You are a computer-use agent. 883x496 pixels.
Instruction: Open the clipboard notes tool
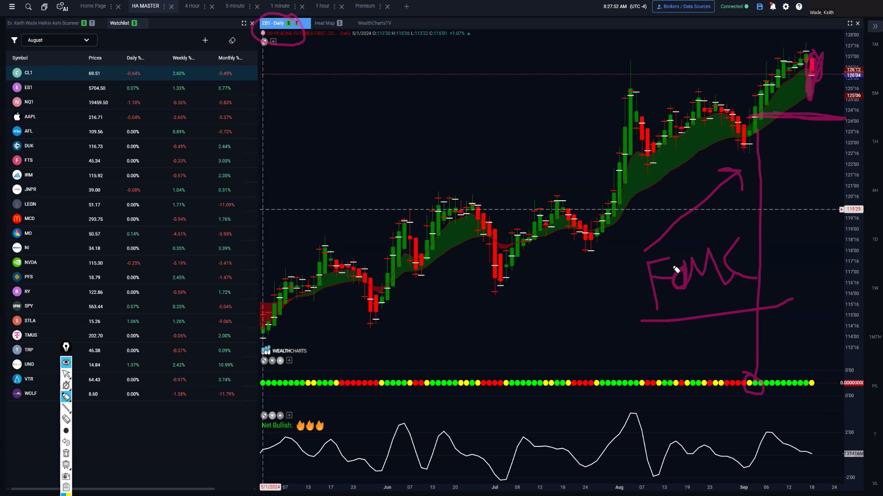coord(66,487)
